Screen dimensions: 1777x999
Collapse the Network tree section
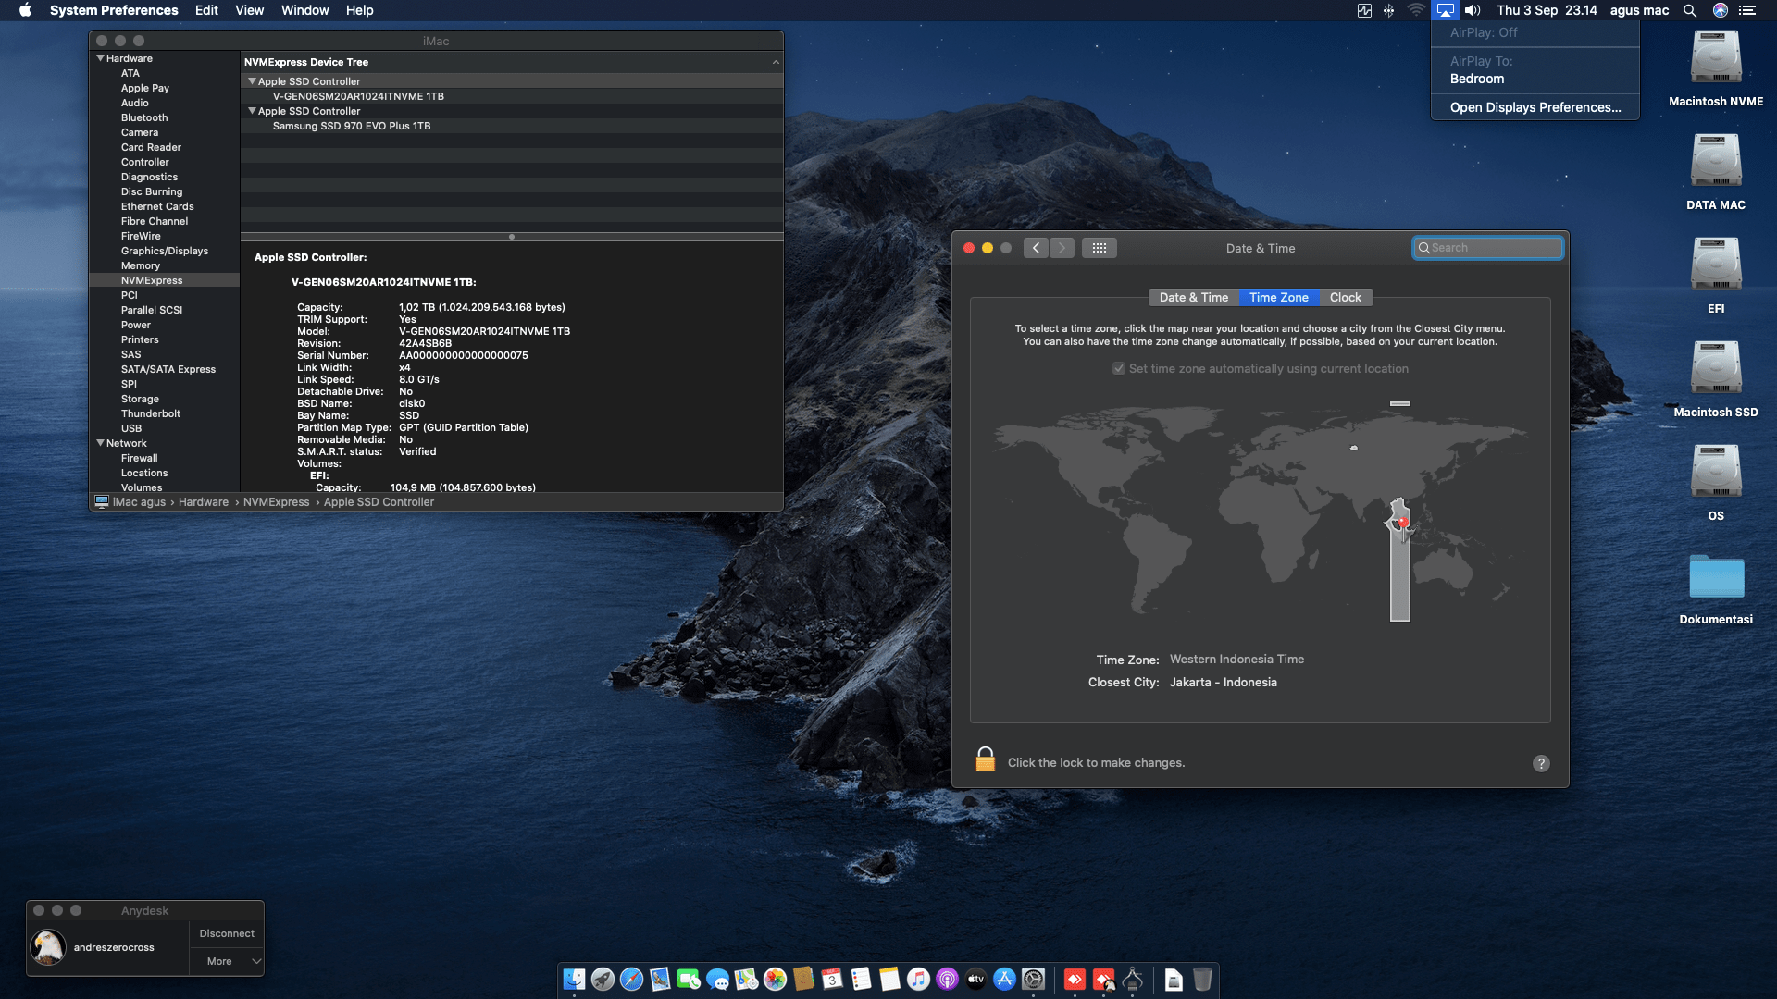point(100,443)
